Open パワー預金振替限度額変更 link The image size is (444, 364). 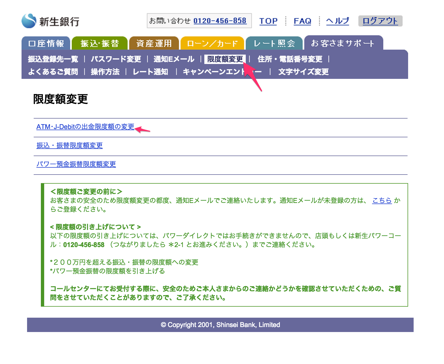pyautogui.click(x=76, y=164)
